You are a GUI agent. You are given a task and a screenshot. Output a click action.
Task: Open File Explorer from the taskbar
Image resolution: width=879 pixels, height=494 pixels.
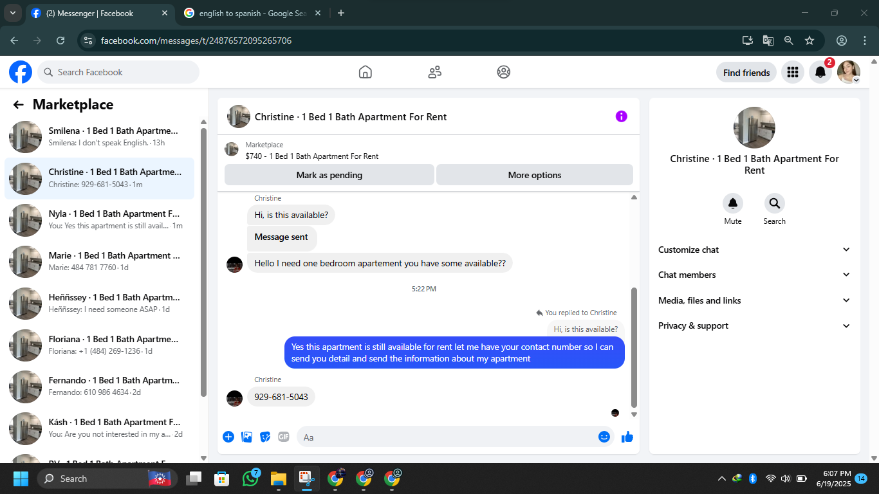[278, 479]
